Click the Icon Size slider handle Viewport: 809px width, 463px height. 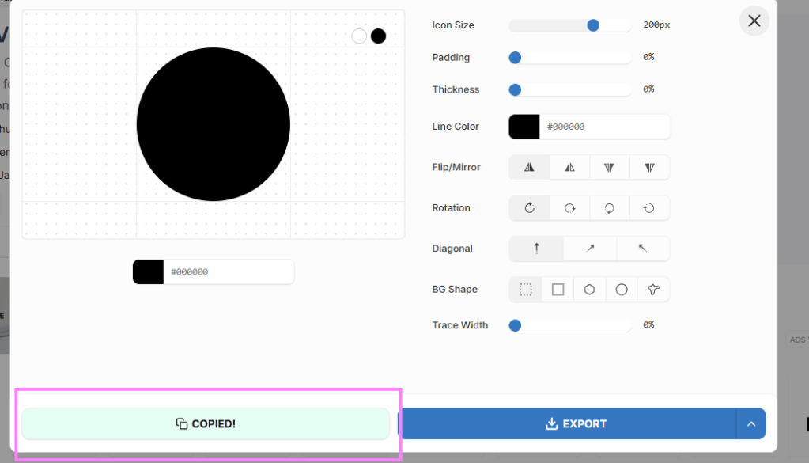pyautogui.click(x=593, y=25)
